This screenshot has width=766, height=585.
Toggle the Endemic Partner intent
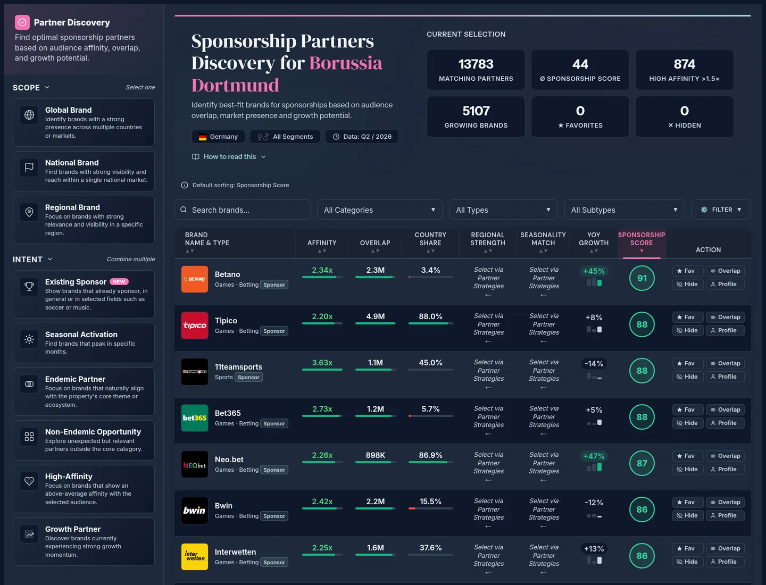pos(84,391)
